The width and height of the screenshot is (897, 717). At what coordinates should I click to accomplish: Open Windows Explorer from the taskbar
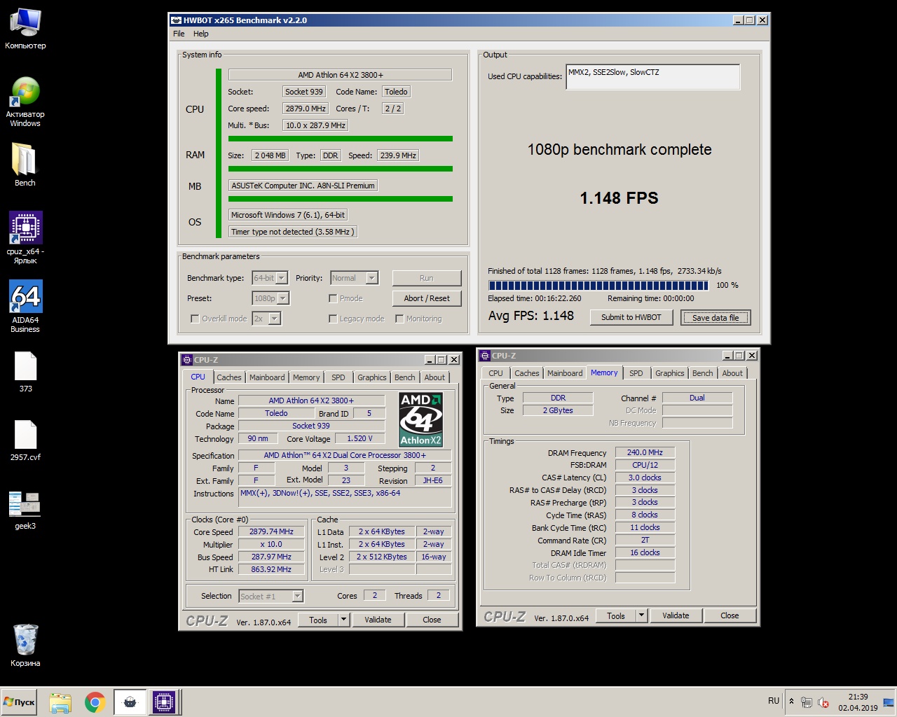click(60, 702)
